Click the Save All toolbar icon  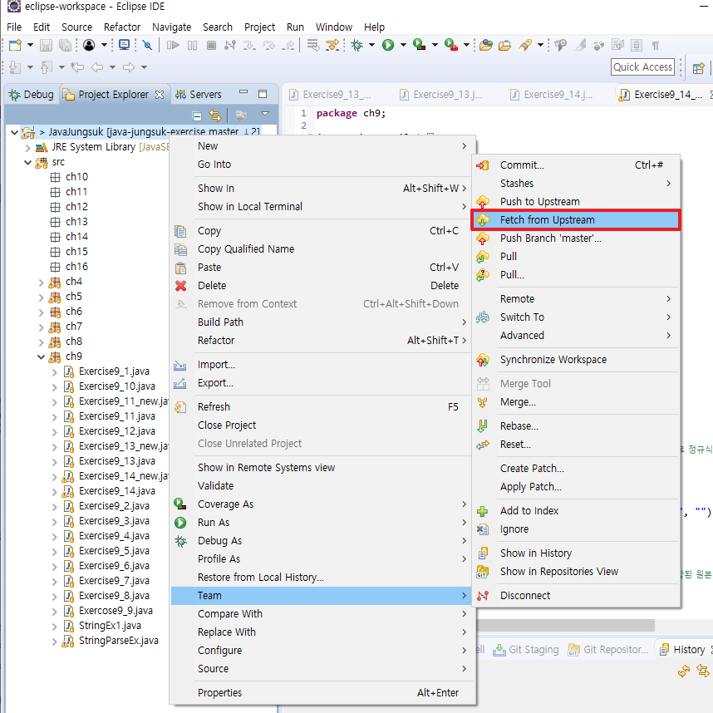point(65,45)
